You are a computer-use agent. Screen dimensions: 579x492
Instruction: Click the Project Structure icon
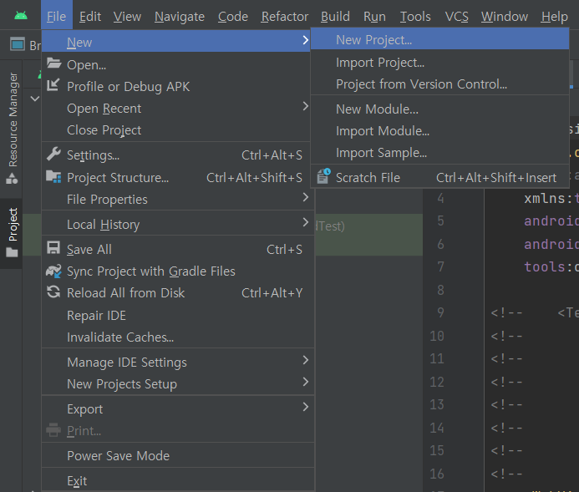(53, 177)
